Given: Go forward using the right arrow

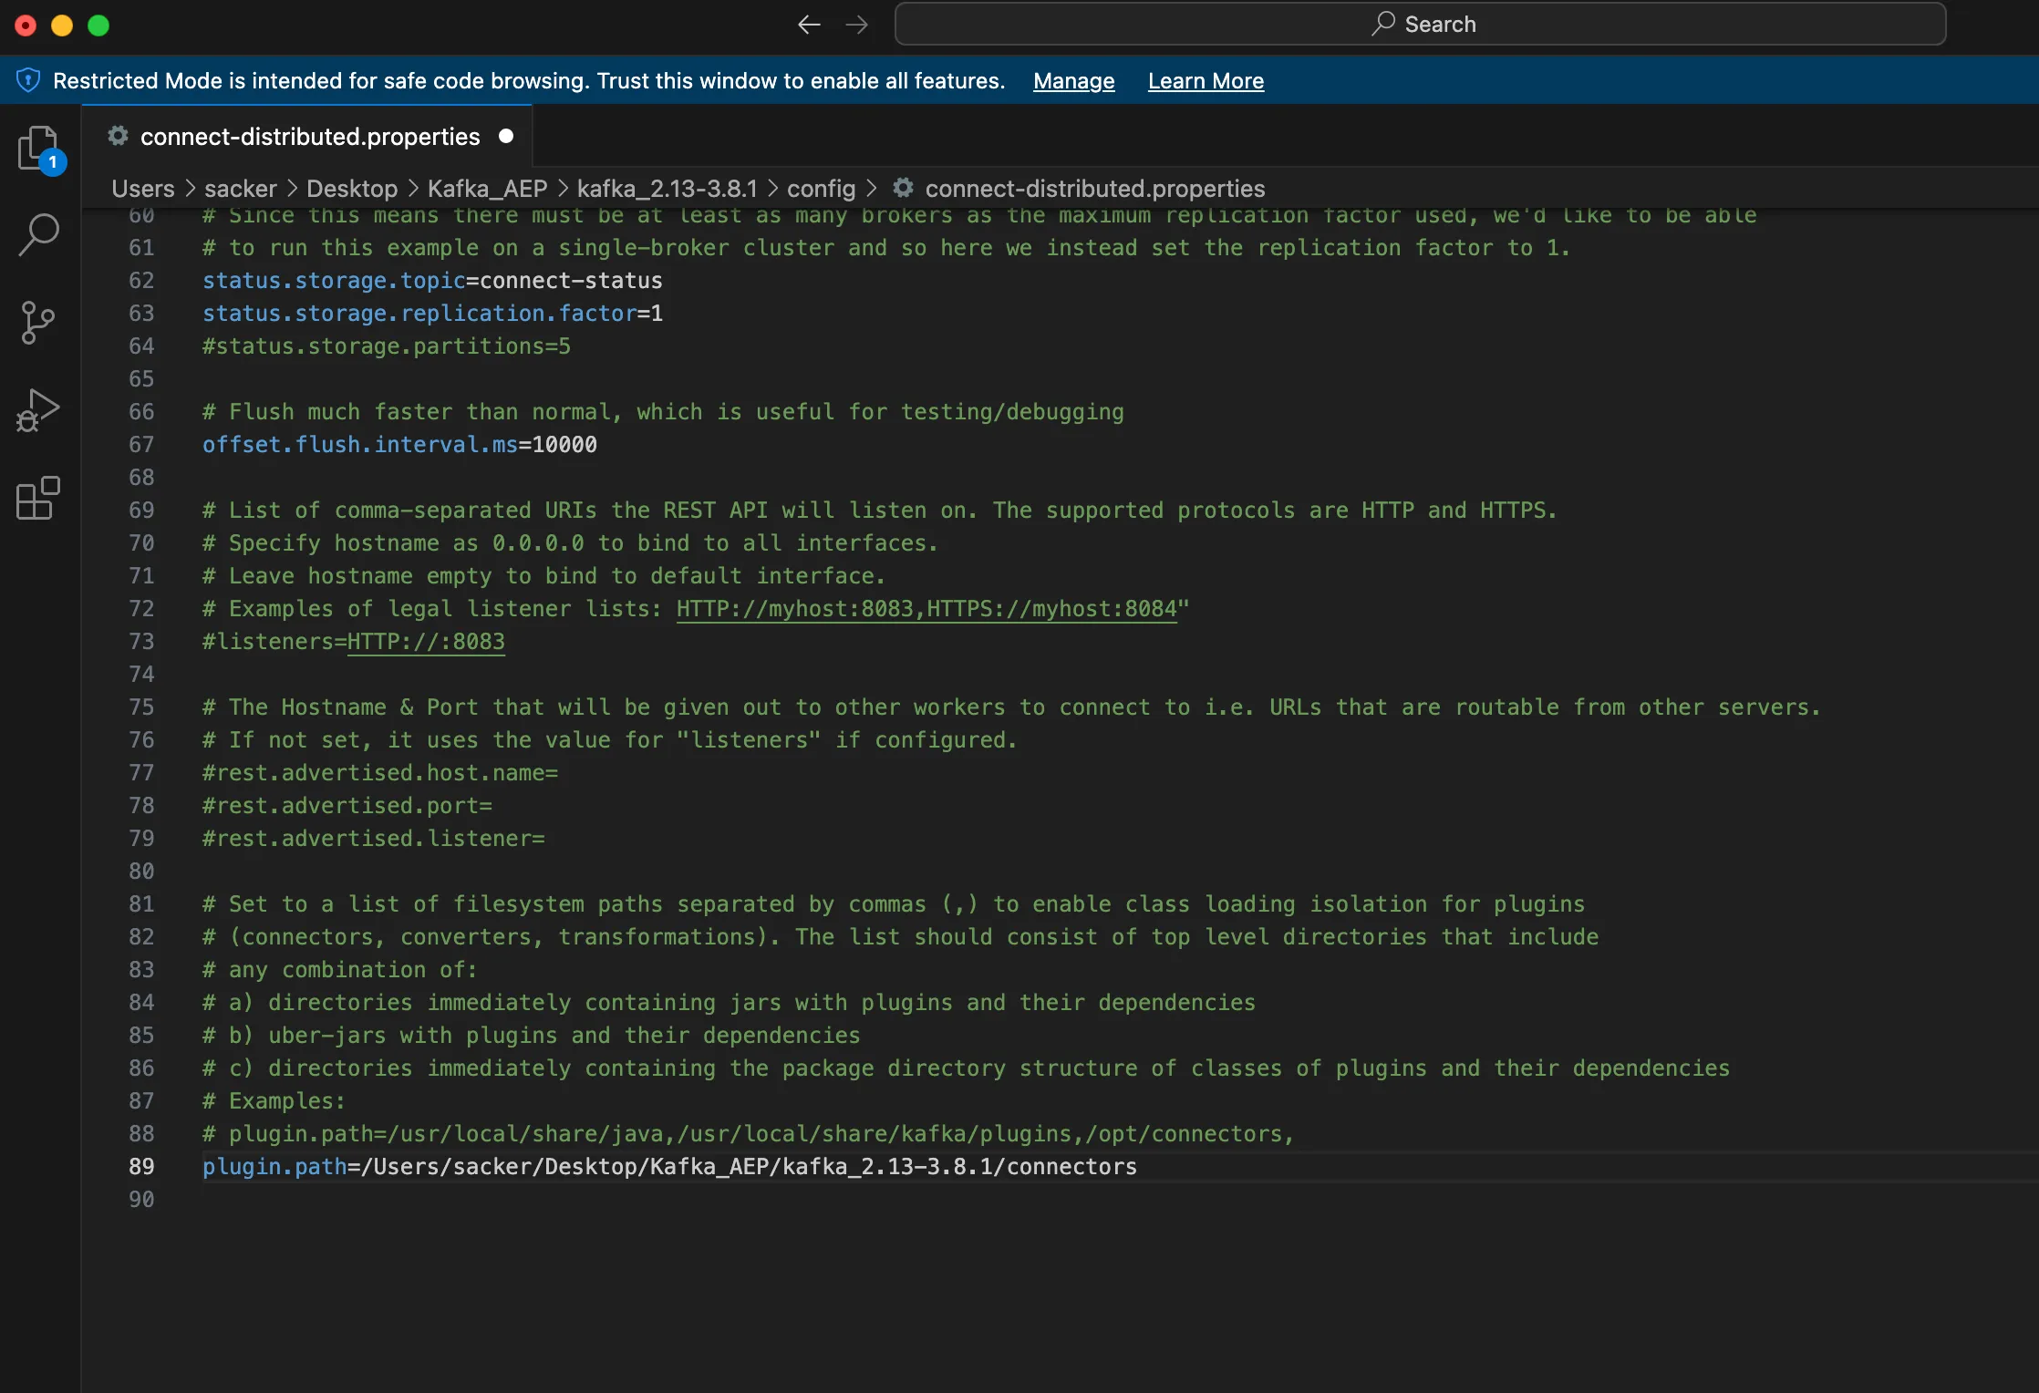Looking at the screenshot, I should click(856, 25).
